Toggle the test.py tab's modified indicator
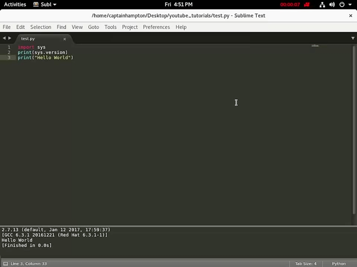Viewport: 357px width, 267px height. click(x=65, y=39)
